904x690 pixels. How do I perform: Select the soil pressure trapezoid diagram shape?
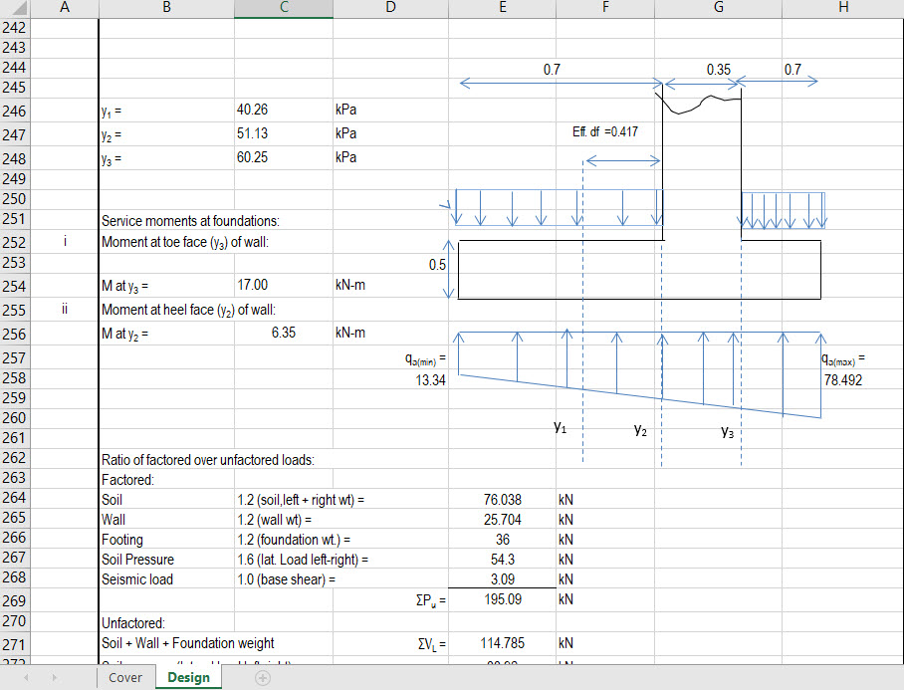pos(637,373)
